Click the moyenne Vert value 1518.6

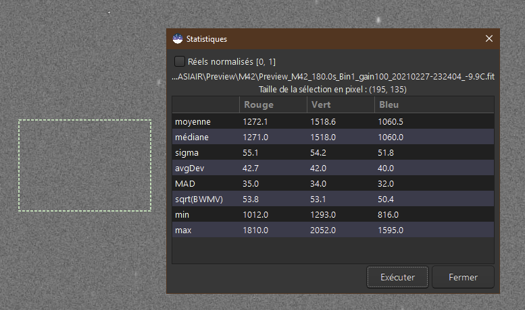click(x=323, y=121)
